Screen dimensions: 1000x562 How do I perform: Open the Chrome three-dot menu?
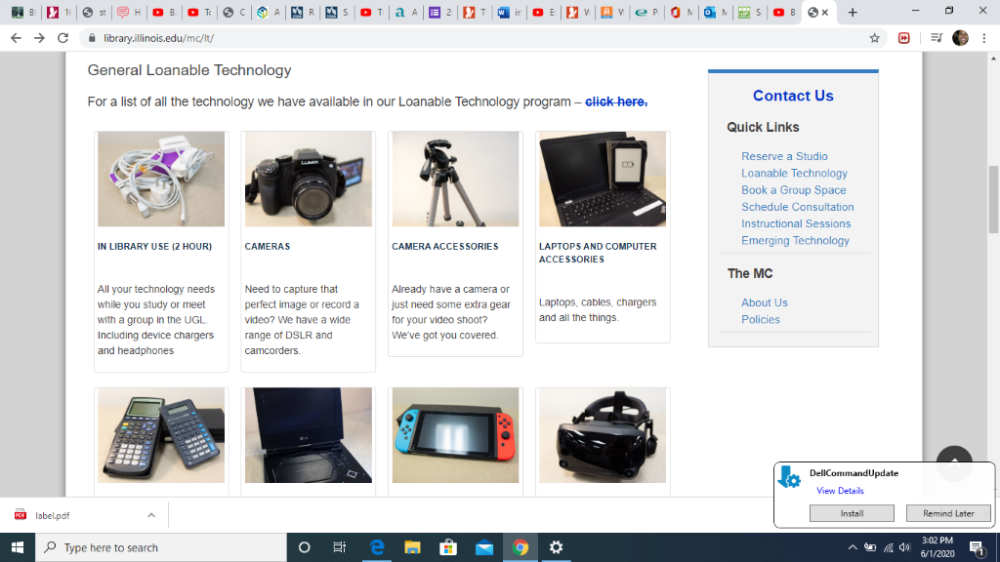(984, 38)
